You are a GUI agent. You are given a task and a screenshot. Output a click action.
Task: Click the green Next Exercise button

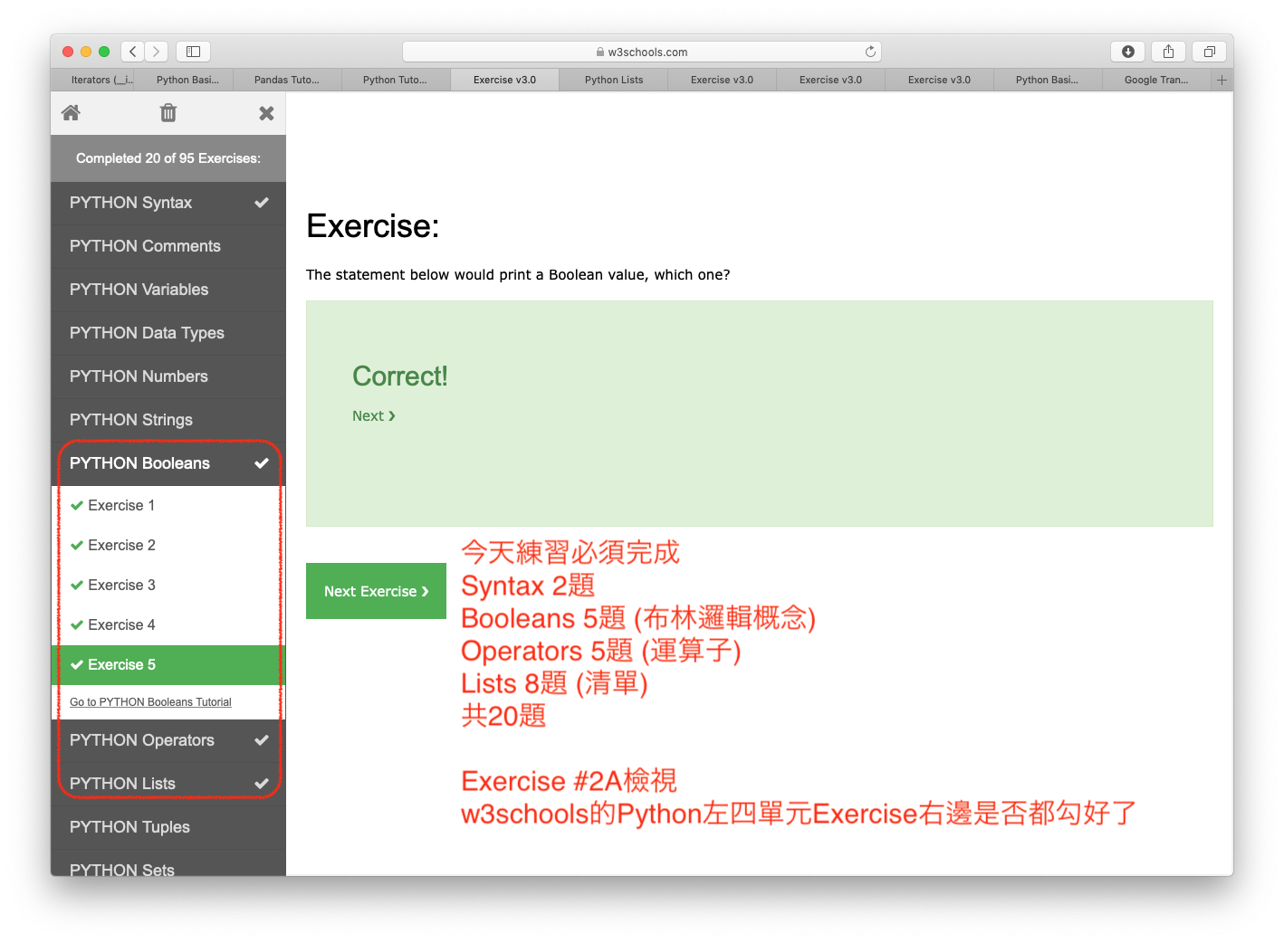tap(376, 591)
